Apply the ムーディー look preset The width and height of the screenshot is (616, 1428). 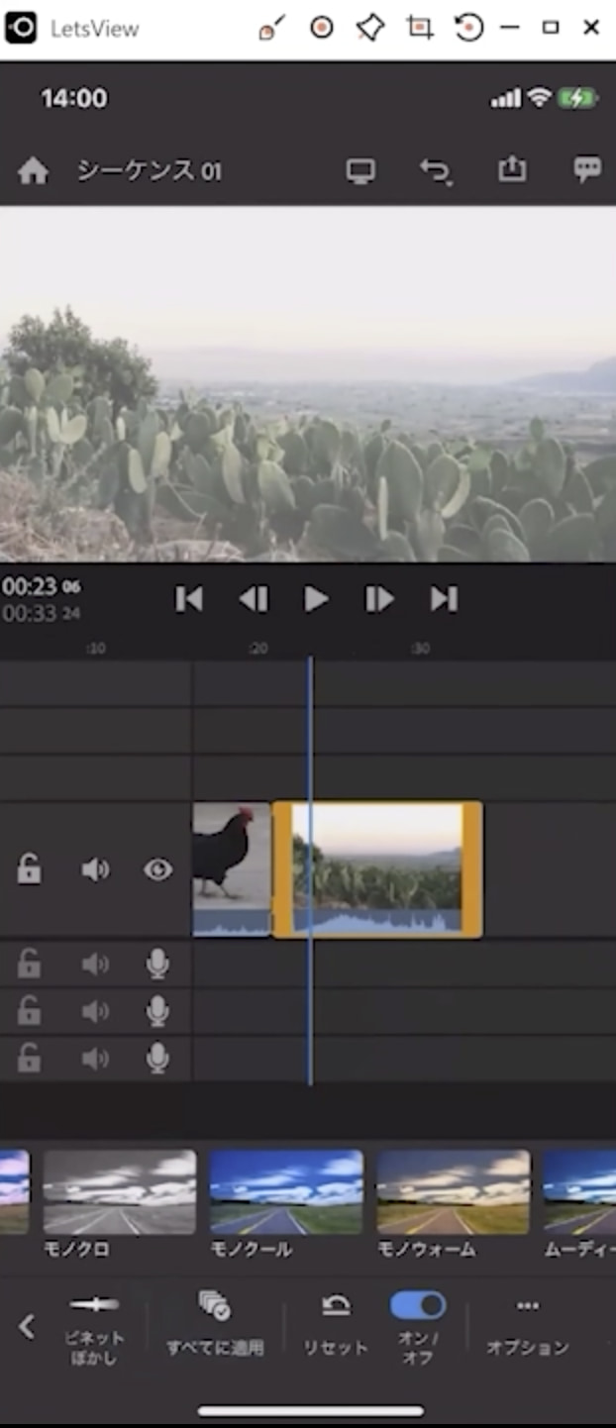pos(579,1191)
